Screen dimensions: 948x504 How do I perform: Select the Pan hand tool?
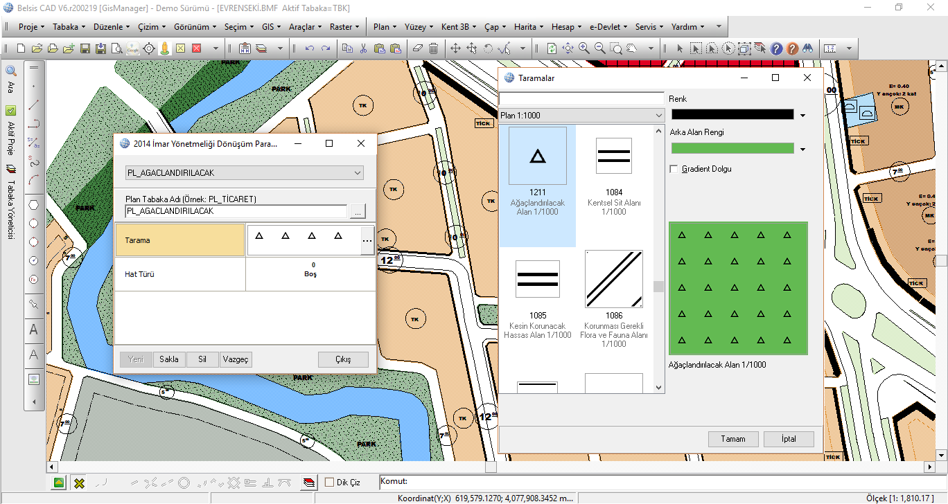point(632,48)
